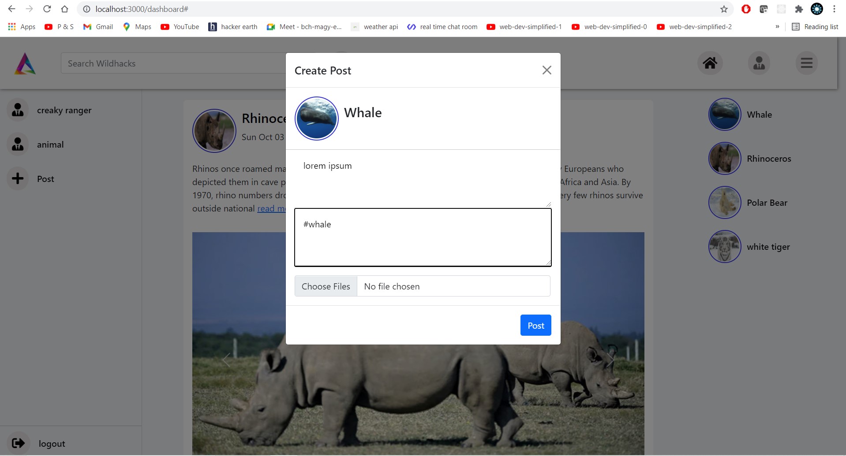Open the Polar Bear avatar

click(724, 203)
